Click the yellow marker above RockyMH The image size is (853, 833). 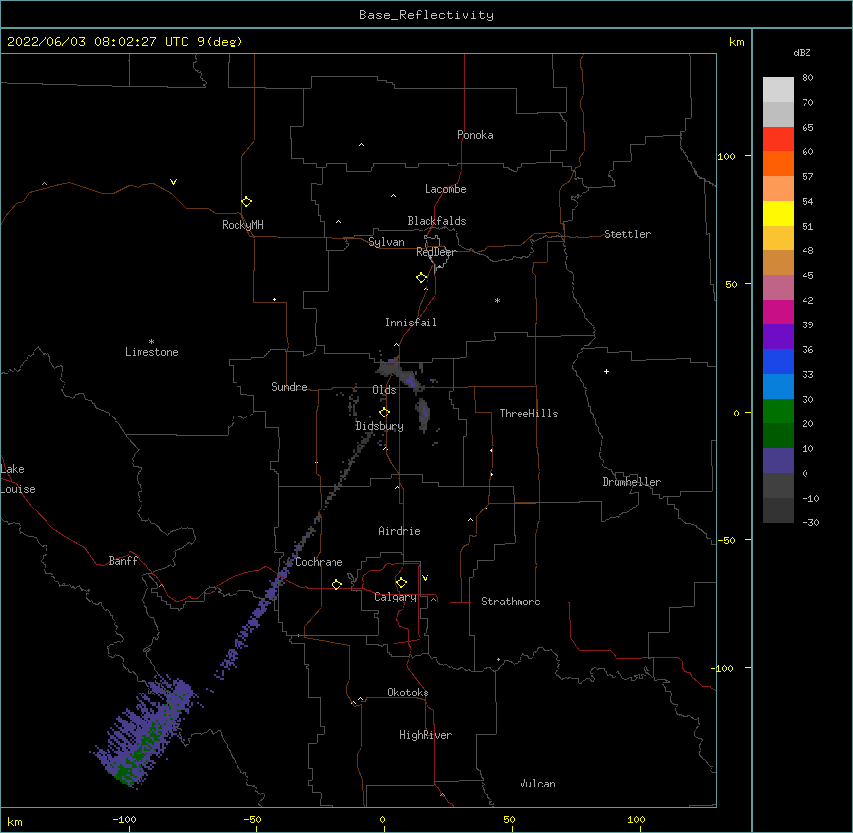(246, 201)
